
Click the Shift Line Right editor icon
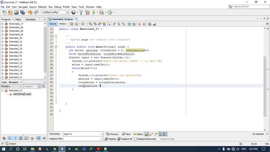point(134,24)
